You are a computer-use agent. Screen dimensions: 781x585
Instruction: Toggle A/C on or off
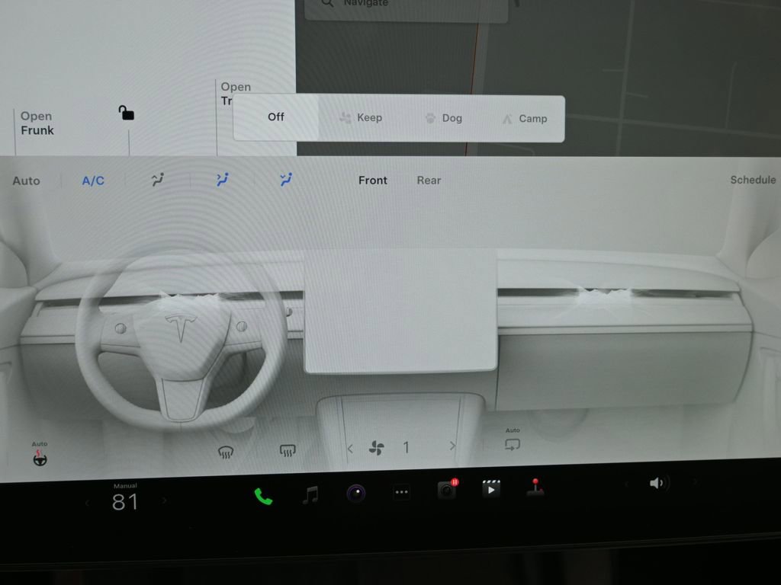coord(92,181)
